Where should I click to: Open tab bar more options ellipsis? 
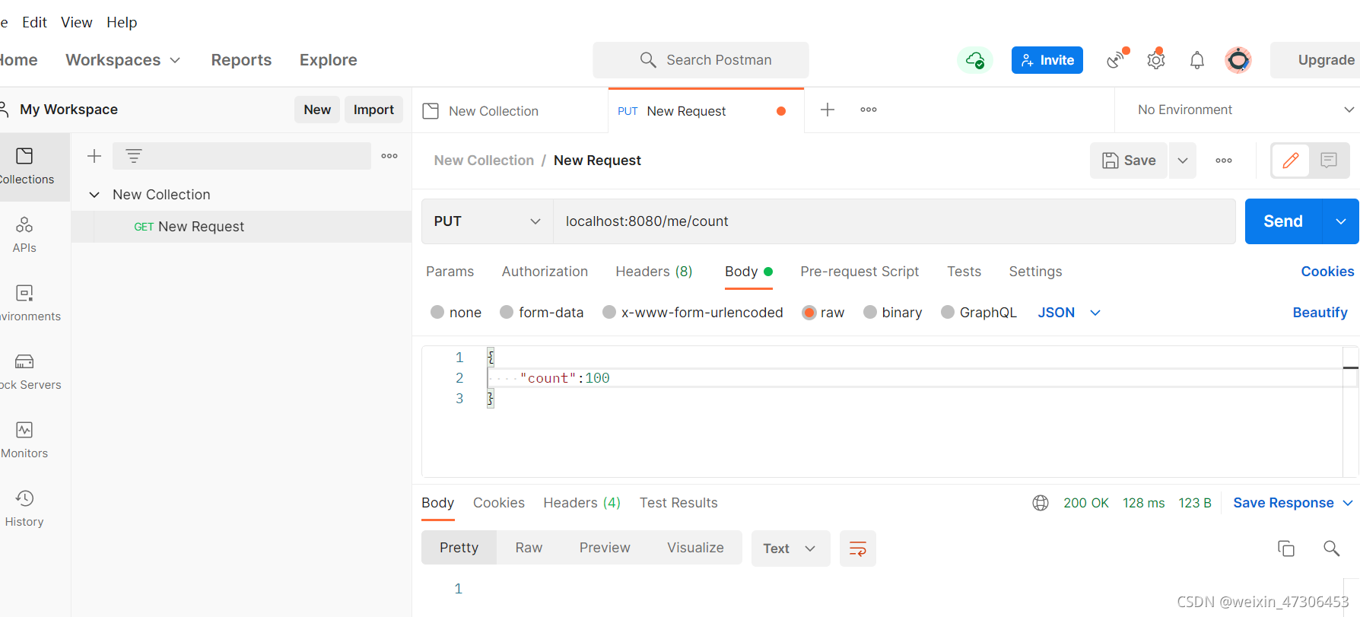pos(869,110)
